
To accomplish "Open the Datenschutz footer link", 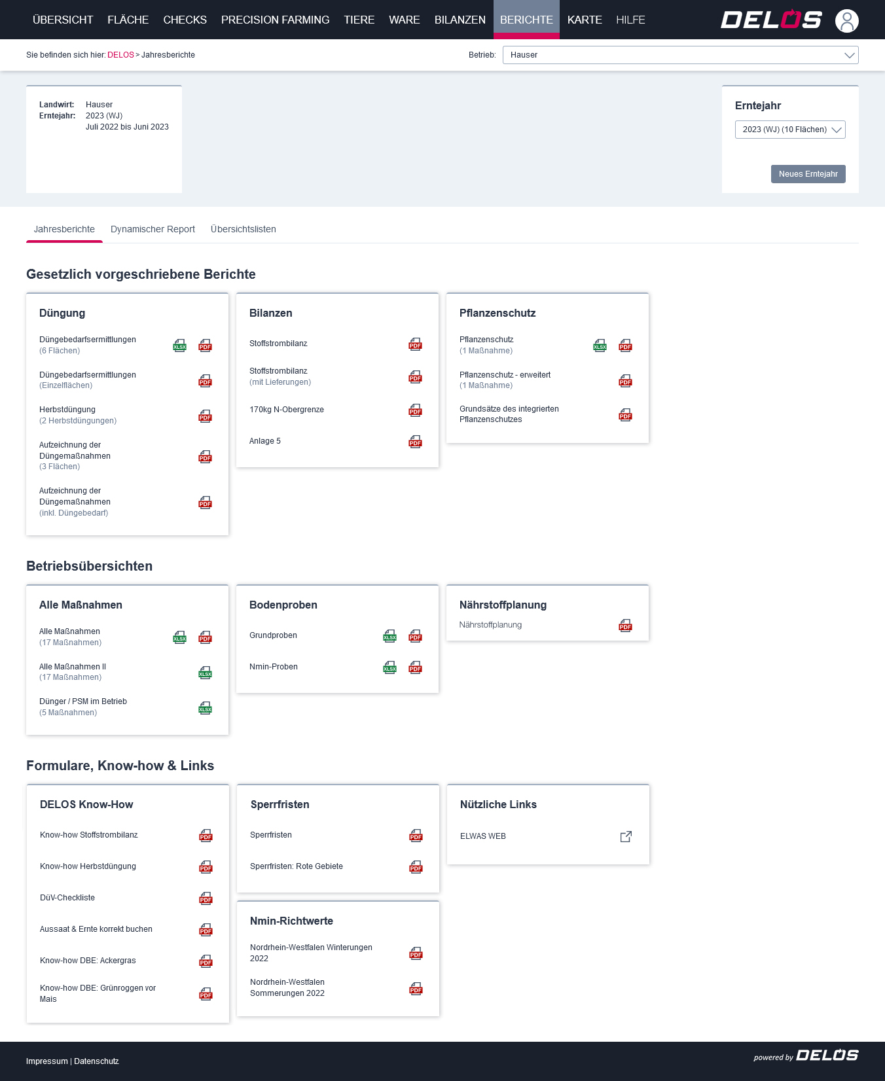I will coord(96,1061).
